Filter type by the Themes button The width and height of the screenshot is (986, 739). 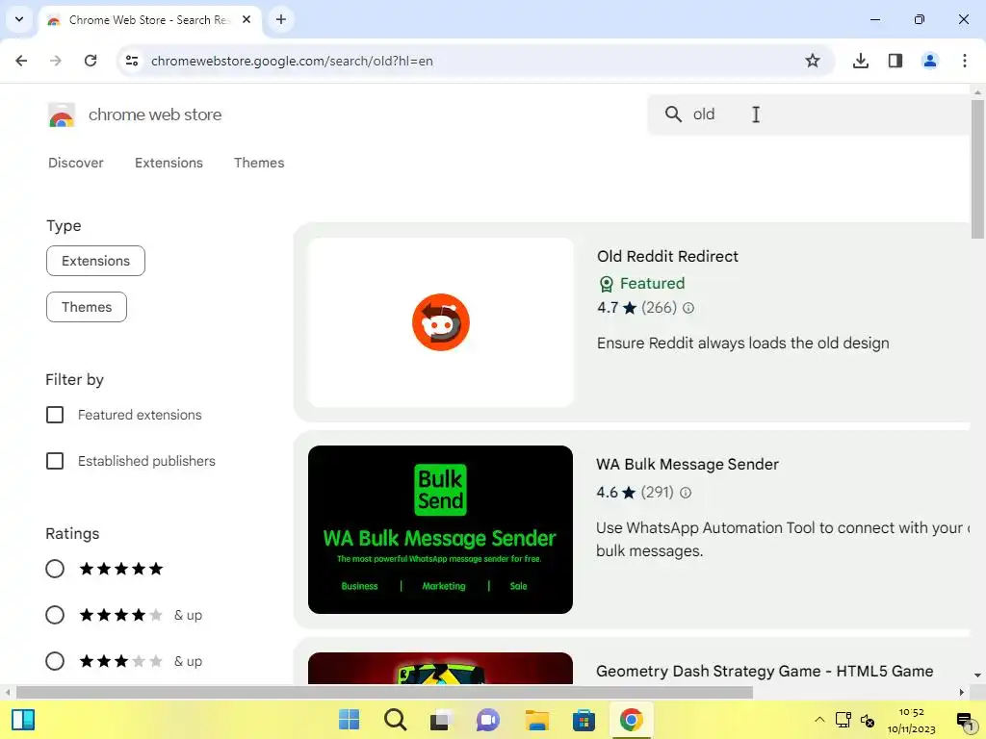pyautogui.click(x=86, y=307)
